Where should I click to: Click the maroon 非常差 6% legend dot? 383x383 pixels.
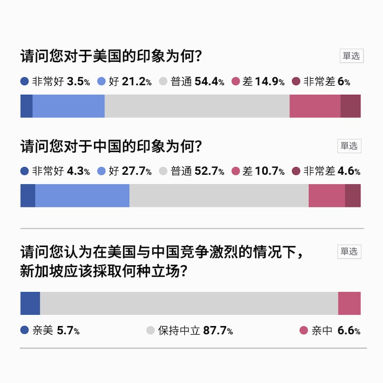point(296,82)
